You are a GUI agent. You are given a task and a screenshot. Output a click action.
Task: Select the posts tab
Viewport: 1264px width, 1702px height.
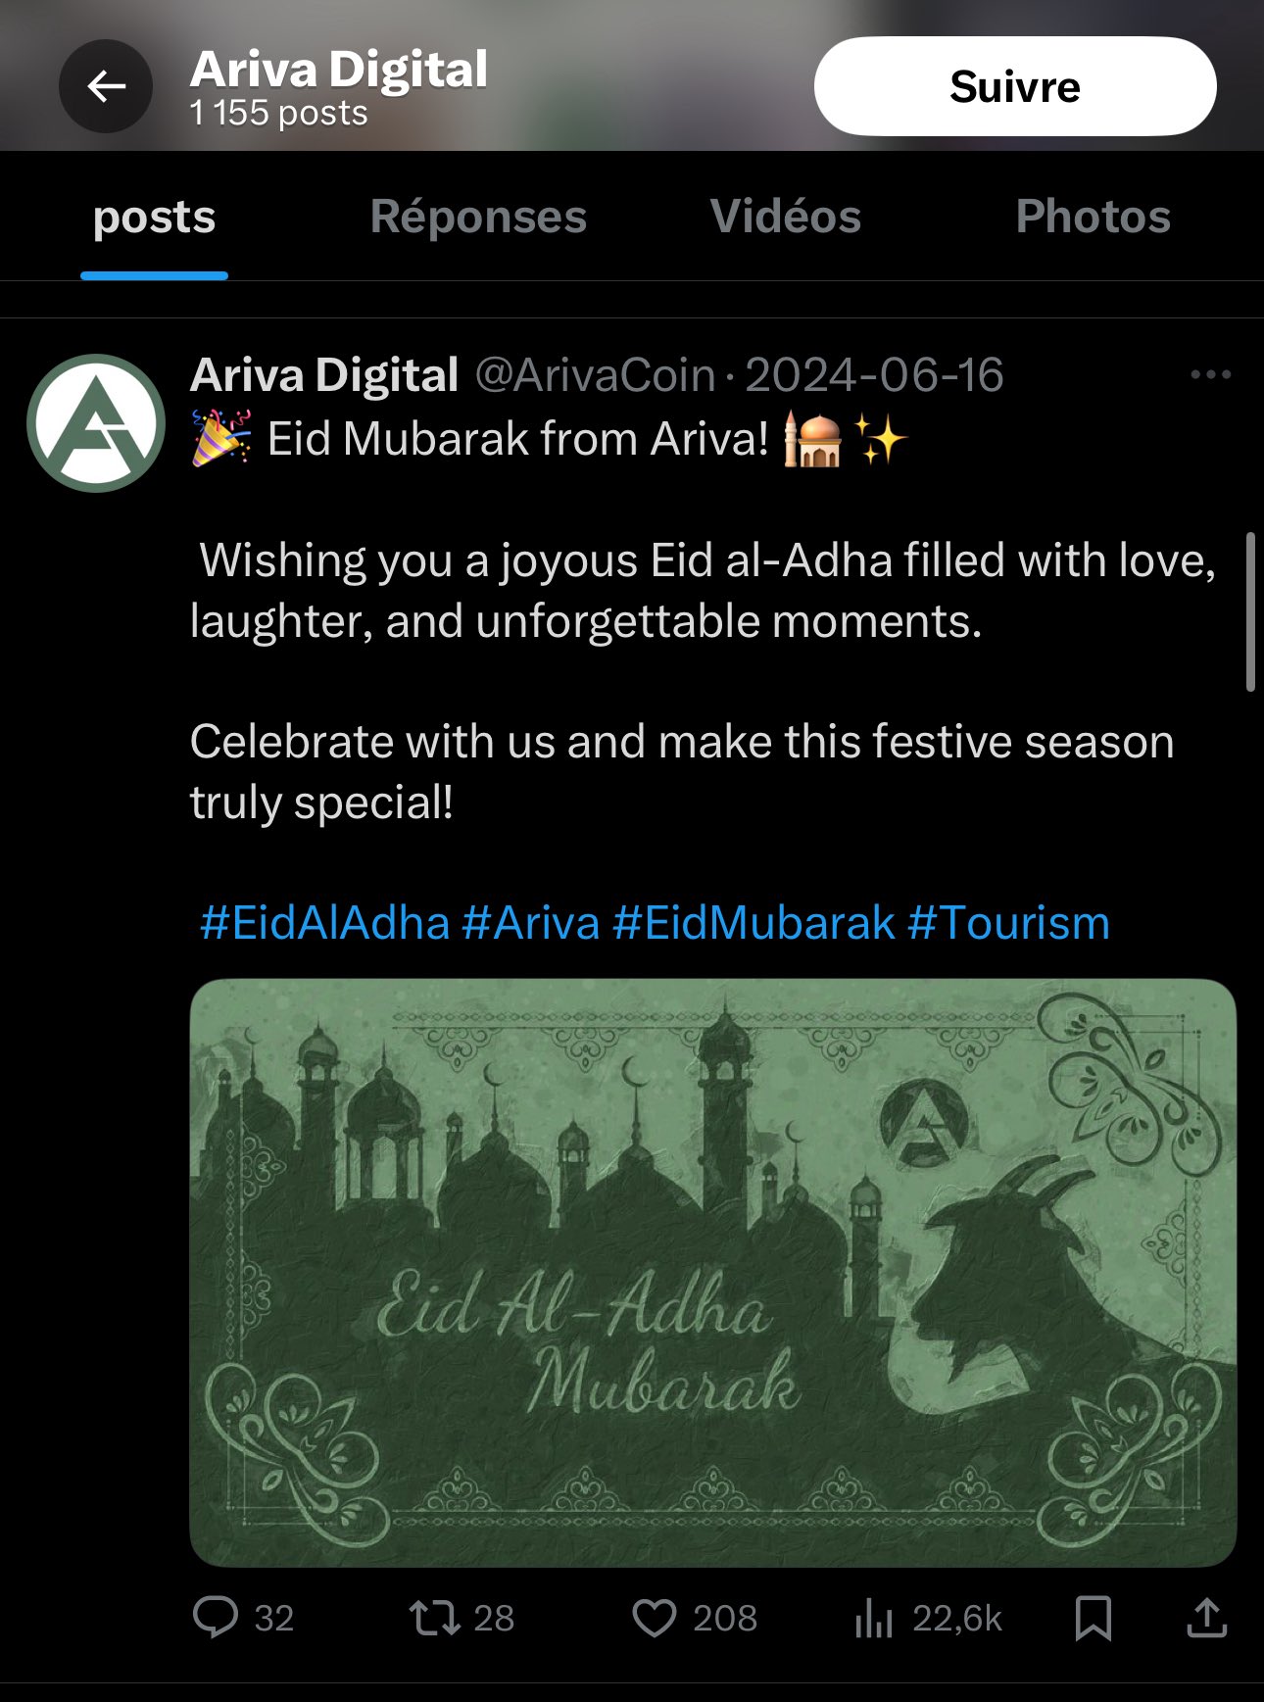pos(154,217)
